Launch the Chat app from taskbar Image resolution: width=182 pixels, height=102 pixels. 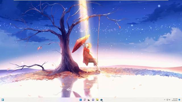pos(93,100)
